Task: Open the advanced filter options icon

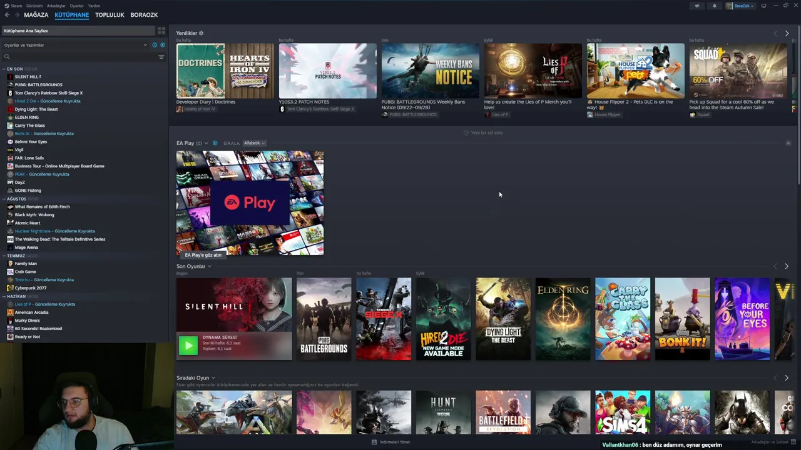Action: [x=161, y=57]
